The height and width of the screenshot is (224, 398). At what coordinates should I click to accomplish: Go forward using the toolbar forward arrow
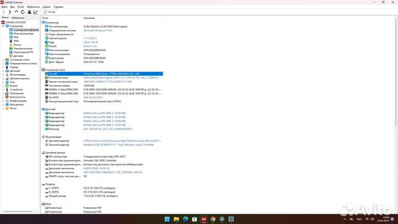point(9,12)
